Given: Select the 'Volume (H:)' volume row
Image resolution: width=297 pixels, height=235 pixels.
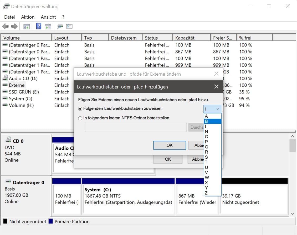Looking at the screenshot, I should pos(21,105).
